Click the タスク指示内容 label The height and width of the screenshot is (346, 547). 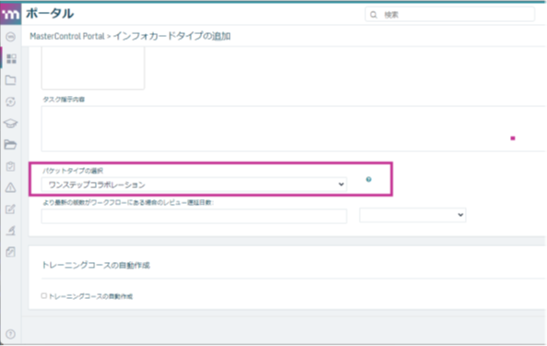coord(64,100)
